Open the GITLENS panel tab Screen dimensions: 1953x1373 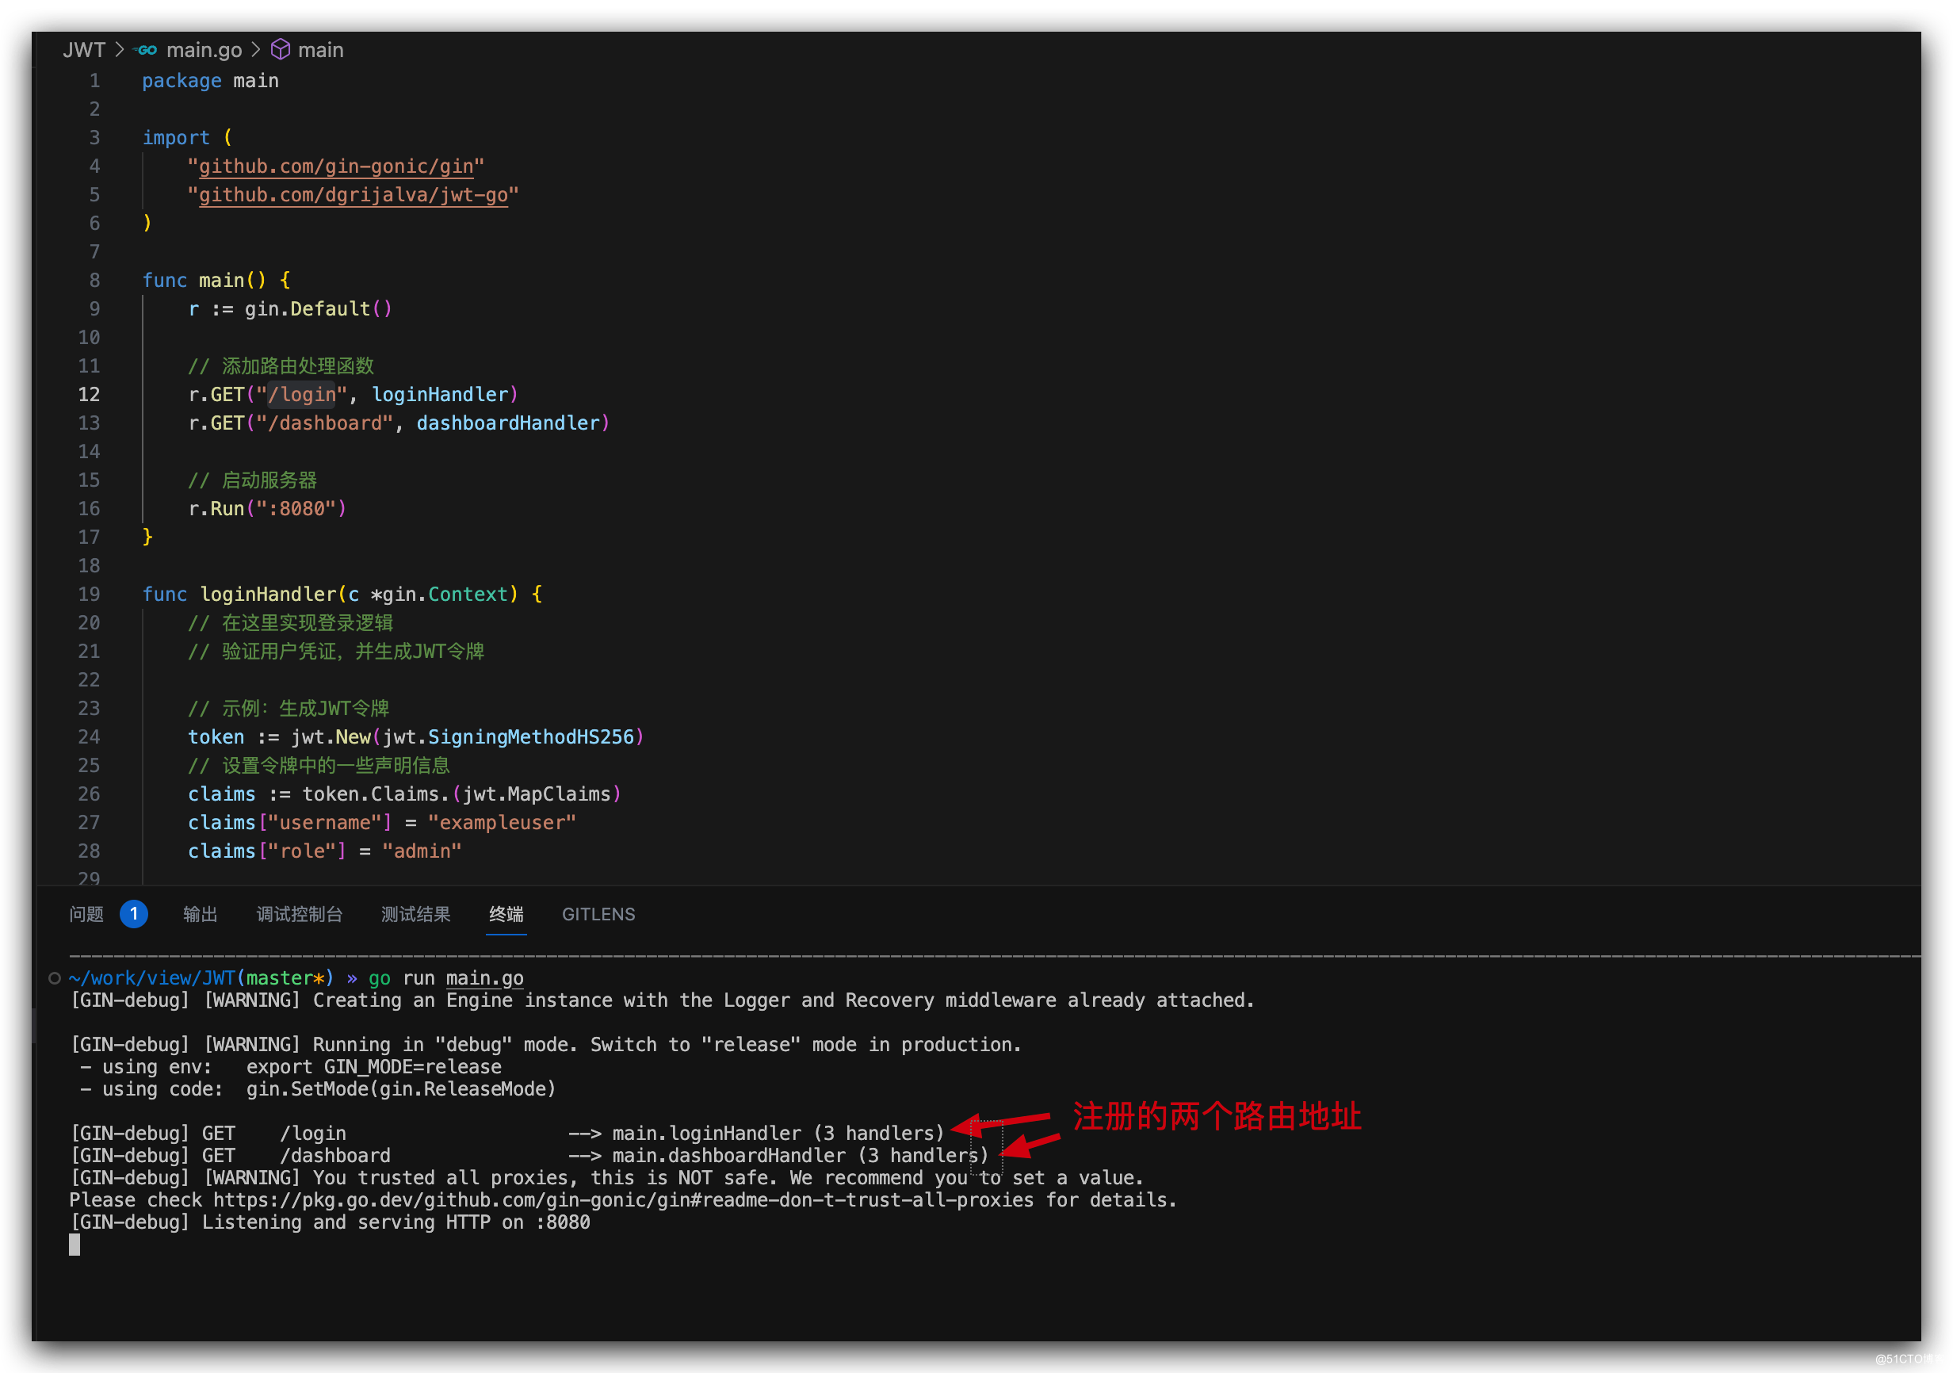click(599, 915)
